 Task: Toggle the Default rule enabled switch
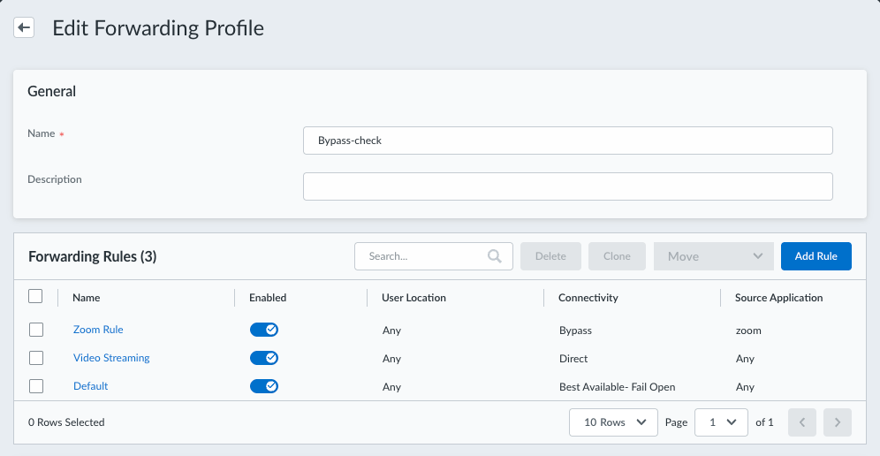264,386
